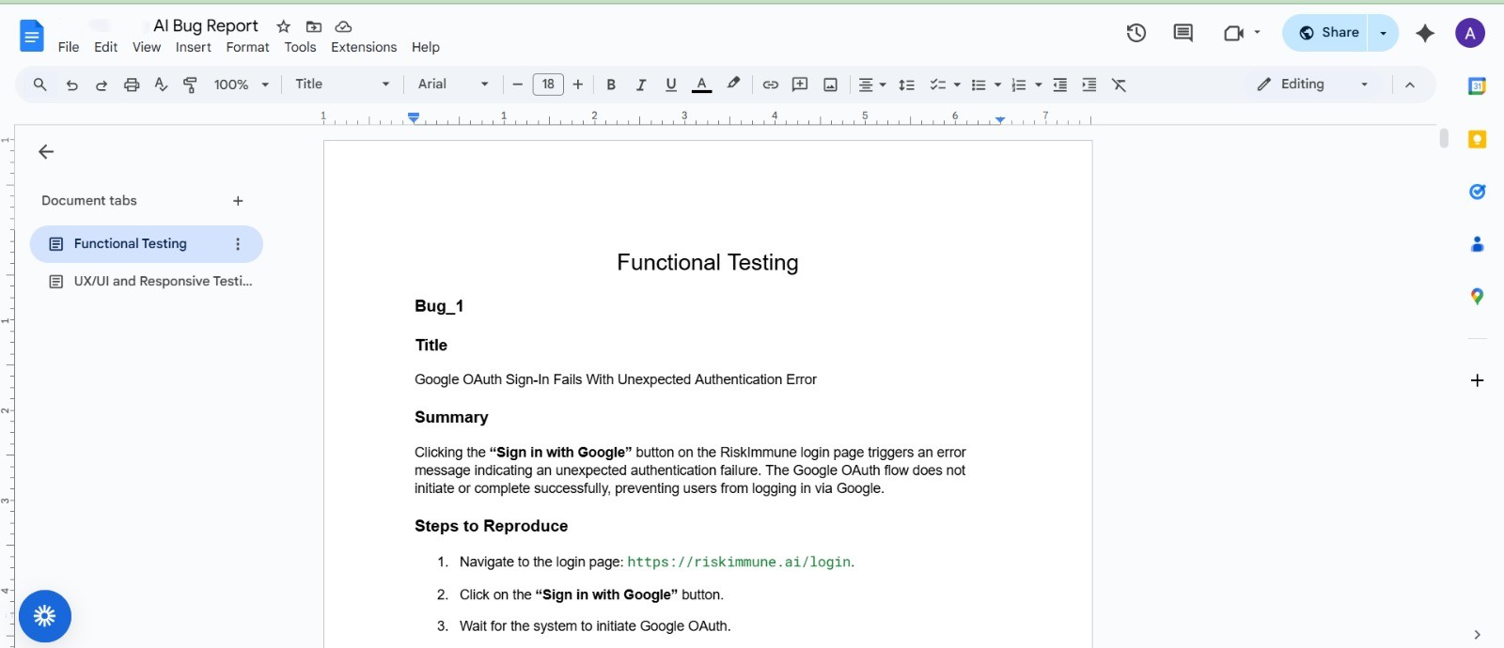Print the document via printer icon

[132, 85]
